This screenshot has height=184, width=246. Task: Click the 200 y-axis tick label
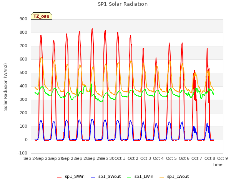point(23,113)
